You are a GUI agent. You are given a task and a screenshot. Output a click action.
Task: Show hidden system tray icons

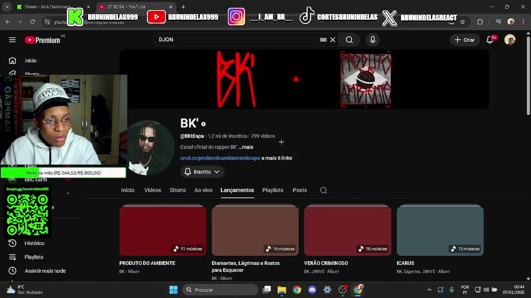[429, 290]
